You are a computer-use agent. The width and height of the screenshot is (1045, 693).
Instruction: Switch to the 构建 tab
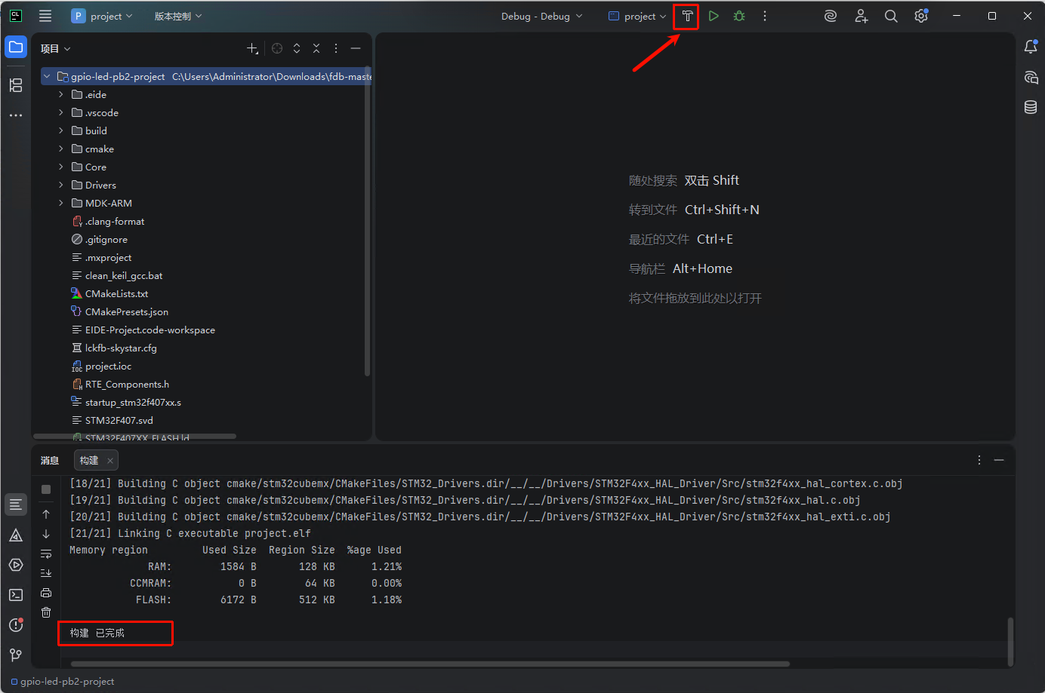pos(89,460)
